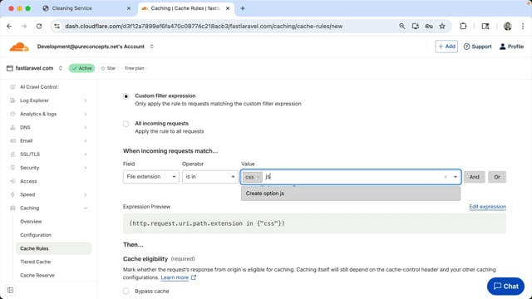Go back in browser history
532x299 pixels.
coord(9,26)
